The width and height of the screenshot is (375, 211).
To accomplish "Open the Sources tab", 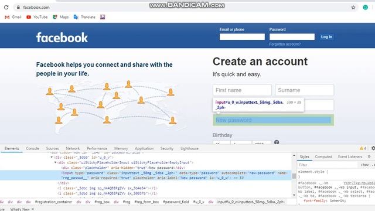I will [52, 148].
